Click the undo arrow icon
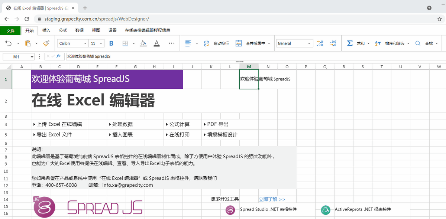446x219 pixels. (x=9, y=43)
